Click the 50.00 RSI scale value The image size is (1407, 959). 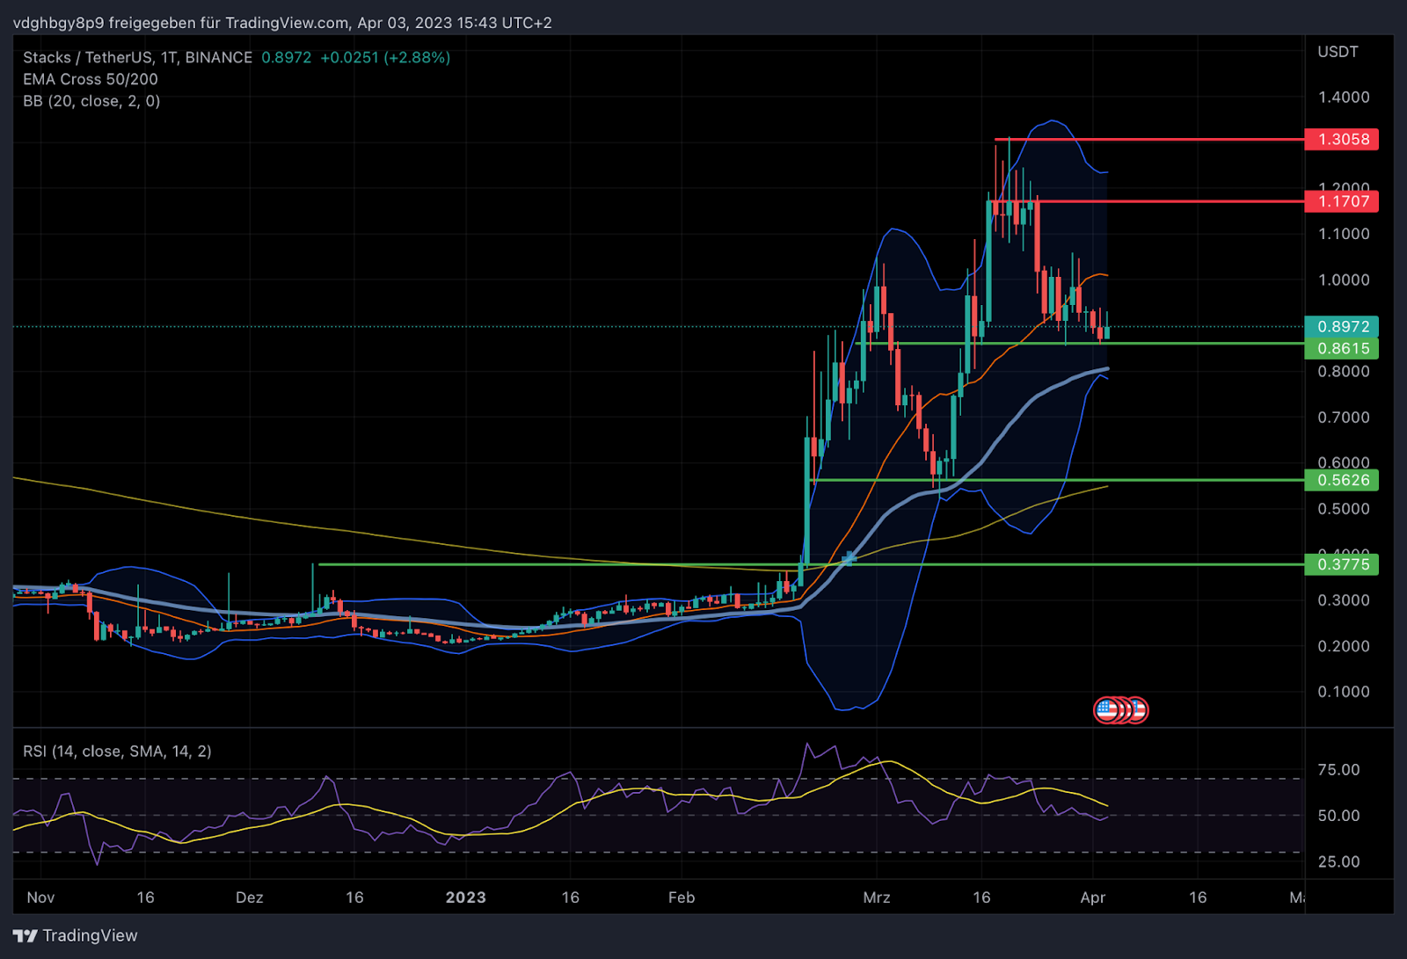pyautogui.click(x=1339, y=816)
